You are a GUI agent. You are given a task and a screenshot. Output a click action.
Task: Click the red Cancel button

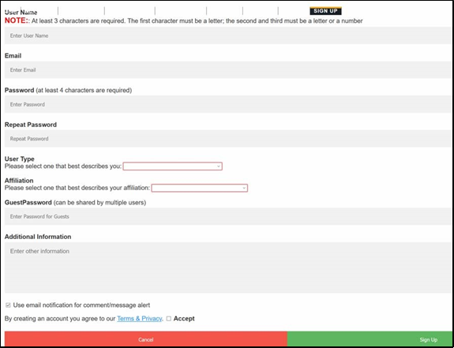(146, 339)
